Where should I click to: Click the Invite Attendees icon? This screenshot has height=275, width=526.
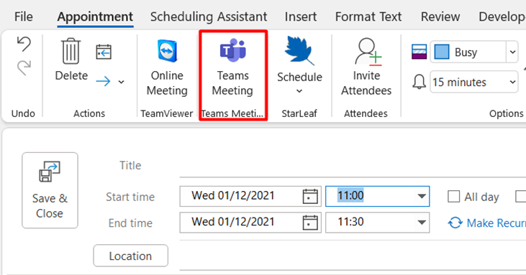368,52
